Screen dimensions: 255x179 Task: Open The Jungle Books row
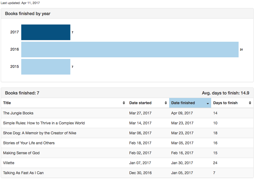click(x=18, y=113)
